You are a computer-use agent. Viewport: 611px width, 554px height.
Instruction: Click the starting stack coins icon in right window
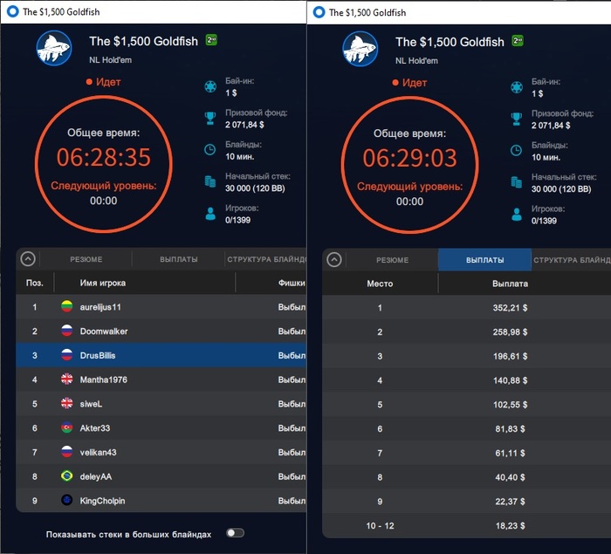(x=517, y=182)
